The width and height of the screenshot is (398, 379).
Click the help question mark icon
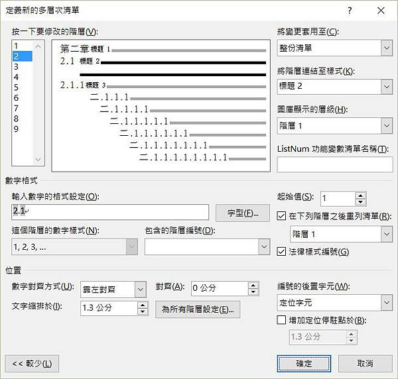350,11
